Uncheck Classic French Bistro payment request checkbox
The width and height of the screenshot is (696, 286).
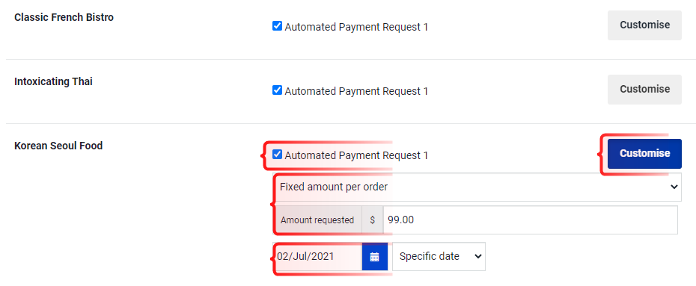click(277, 27)
